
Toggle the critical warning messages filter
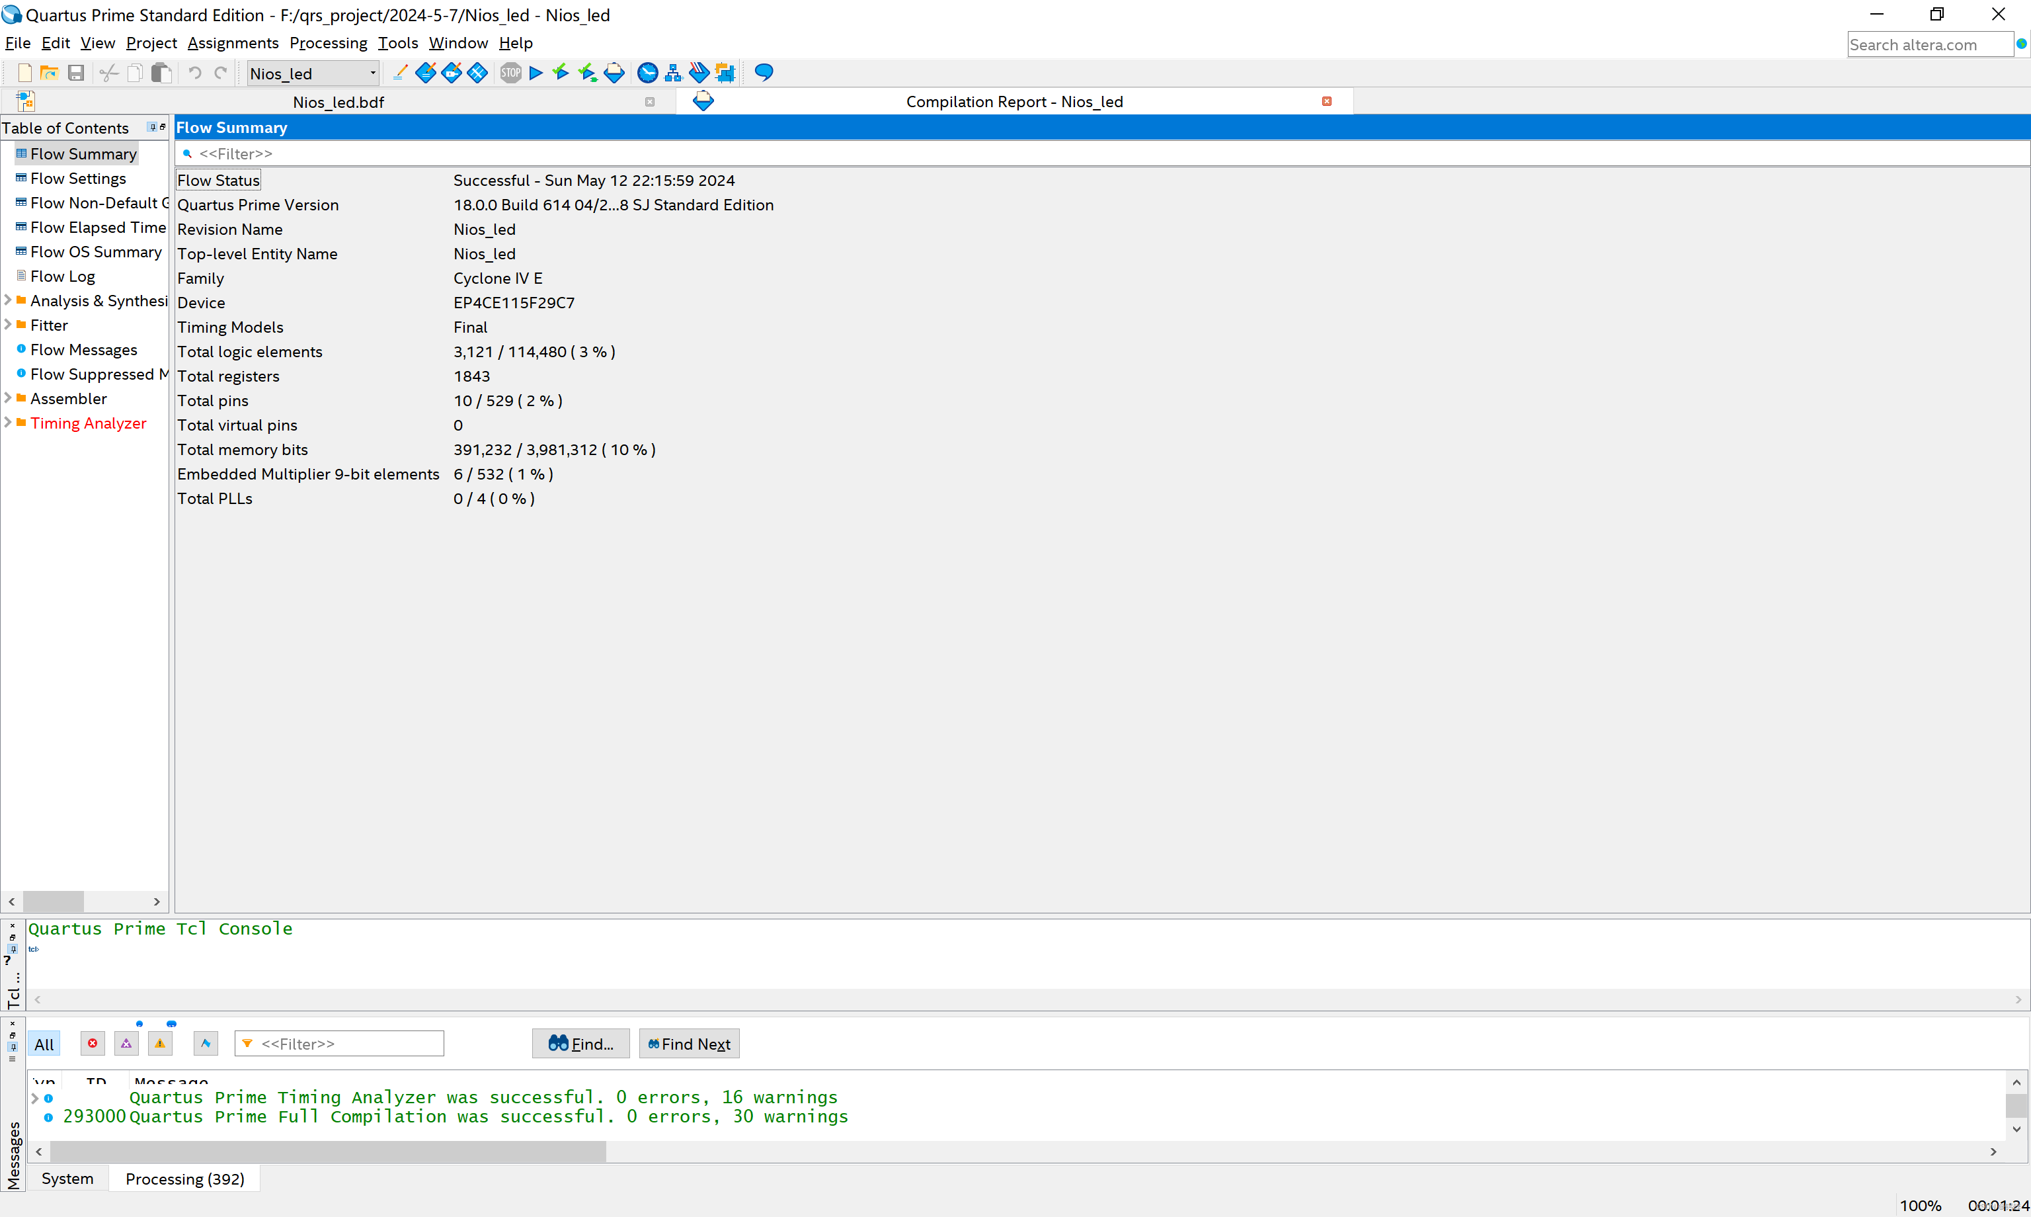click(x=126, y=1043)
